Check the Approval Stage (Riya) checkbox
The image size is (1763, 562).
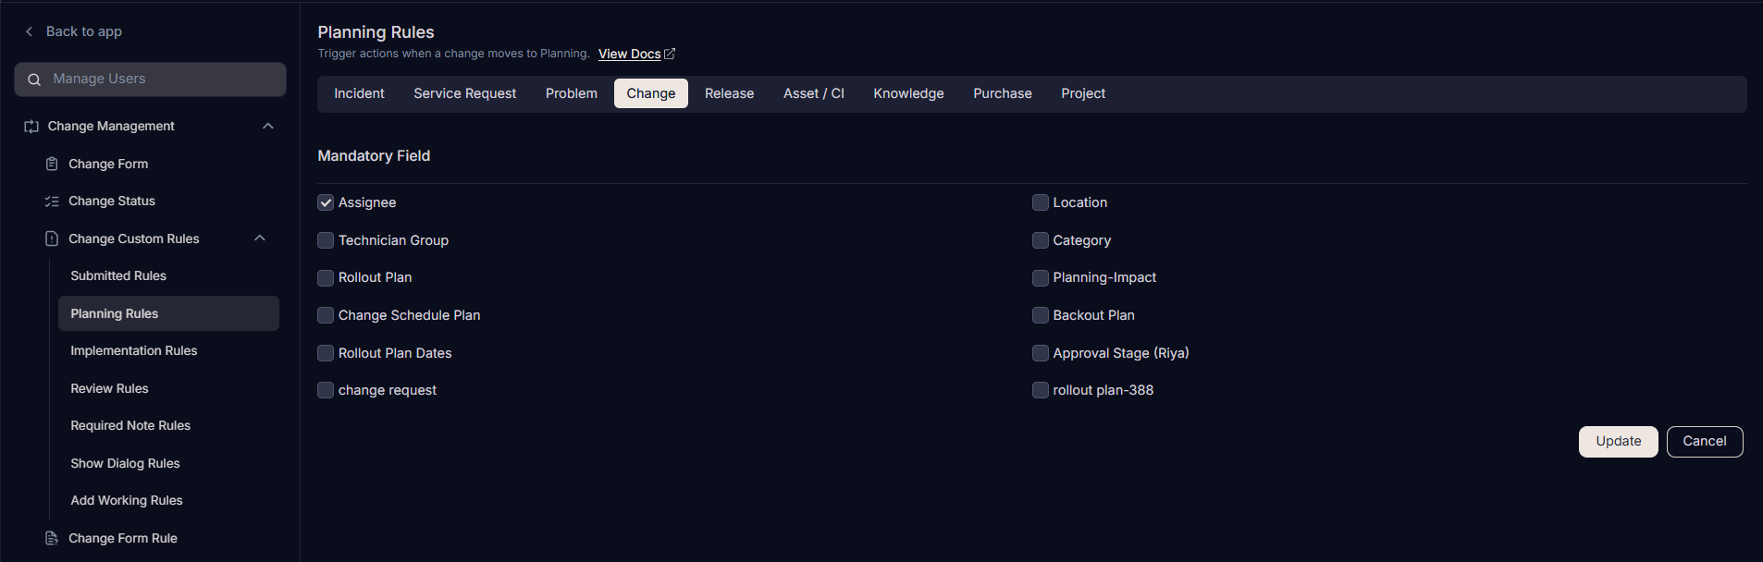(1041, 353)
